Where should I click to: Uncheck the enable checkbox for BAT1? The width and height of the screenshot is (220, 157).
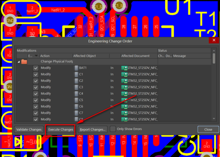pyautogui.click(x=36, y=68)
